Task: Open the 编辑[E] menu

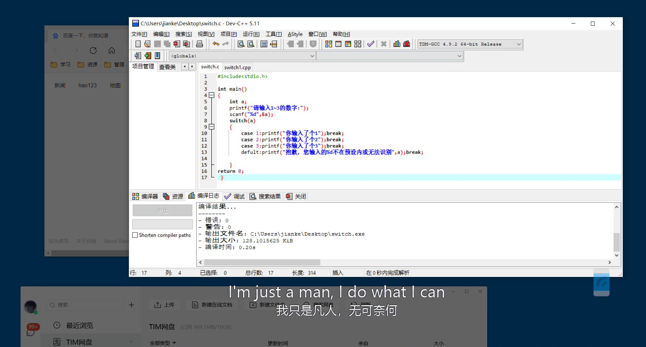Action: 161,34
